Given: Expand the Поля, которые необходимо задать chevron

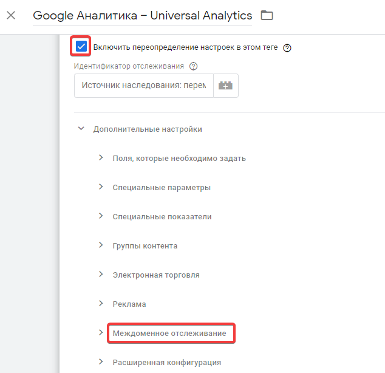Looking at the screenshot, I should pos(101,158).
